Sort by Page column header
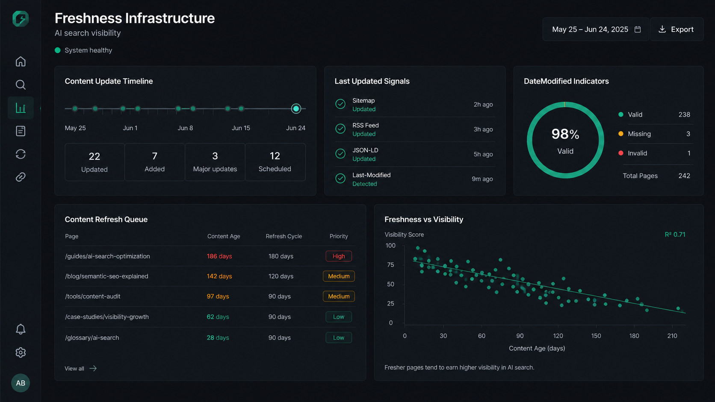The image size is (715, 402). coord(71,236)
